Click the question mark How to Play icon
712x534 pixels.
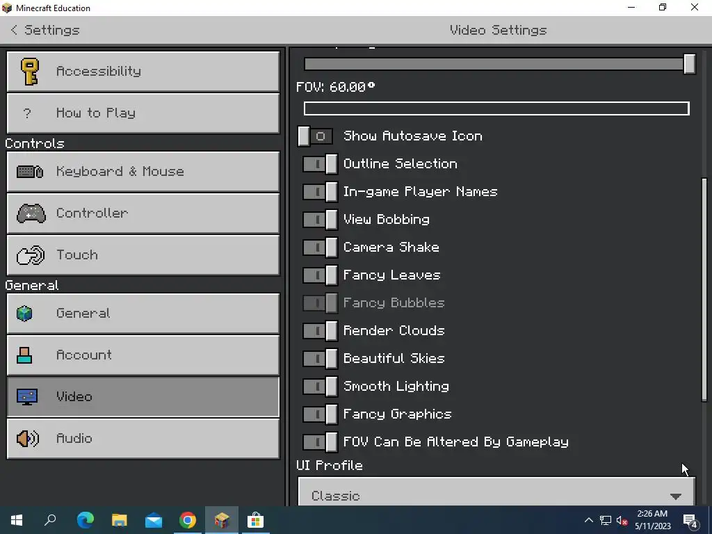pos(27,113)
